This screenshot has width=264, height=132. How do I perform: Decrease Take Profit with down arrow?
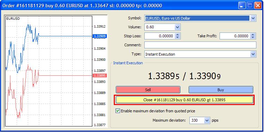pos(253,37)
